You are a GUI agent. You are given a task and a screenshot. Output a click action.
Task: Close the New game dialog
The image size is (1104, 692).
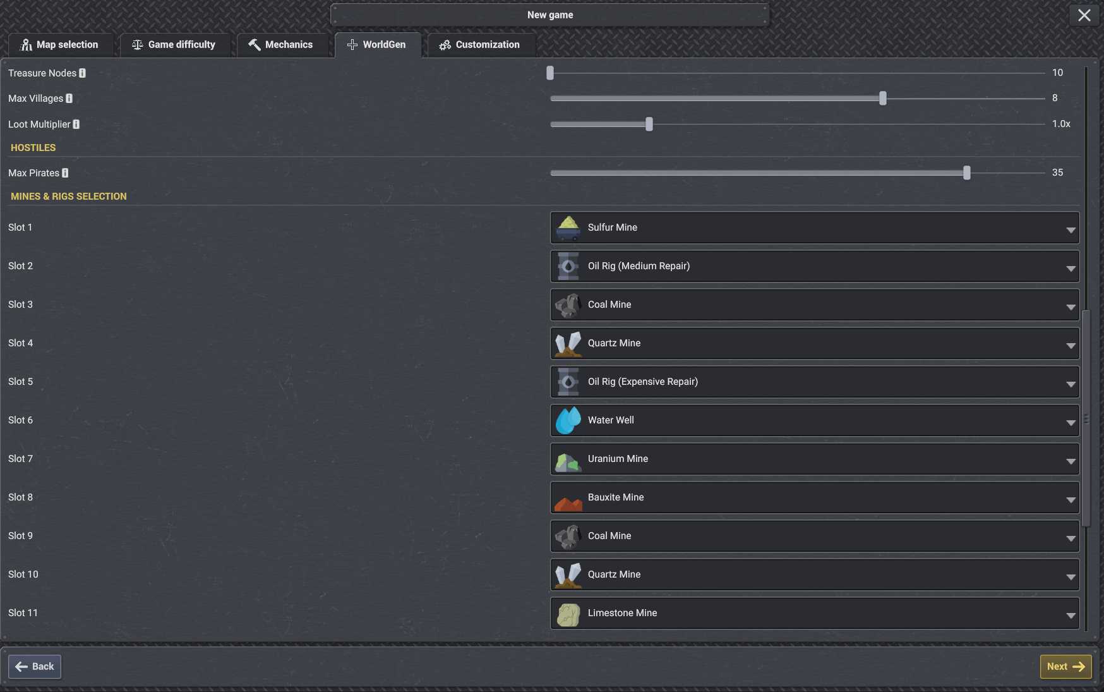tap(1084, 15)
